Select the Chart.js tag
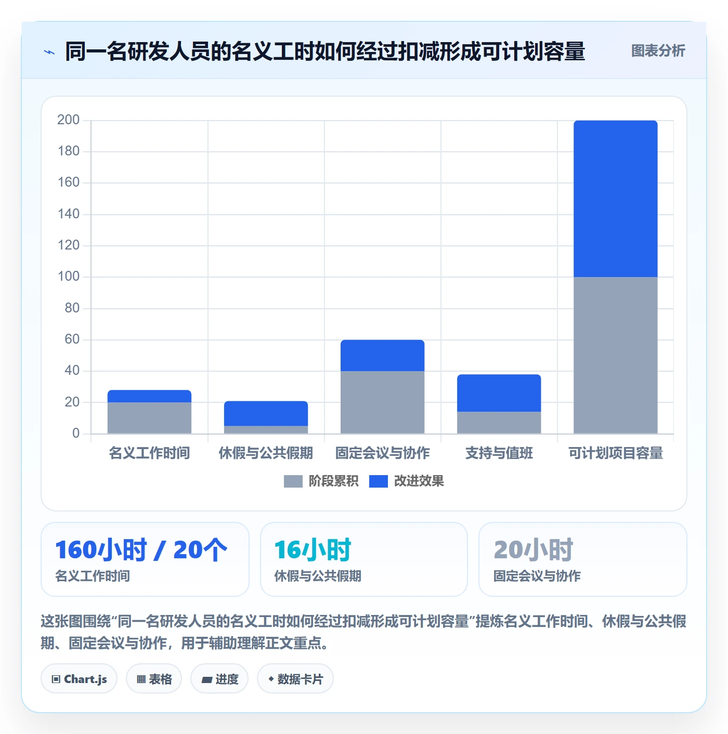The height and width of the screenshot is (734, 728). coord(79,678)
